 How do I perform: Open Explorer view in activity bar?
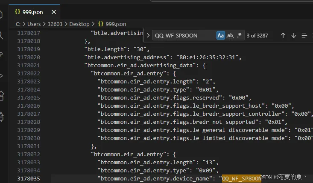coord(1,15)
